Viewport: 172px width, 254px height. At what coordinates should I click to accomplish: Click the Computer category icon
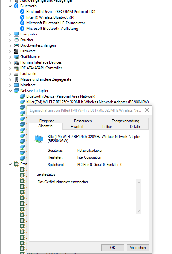point(16,34)
